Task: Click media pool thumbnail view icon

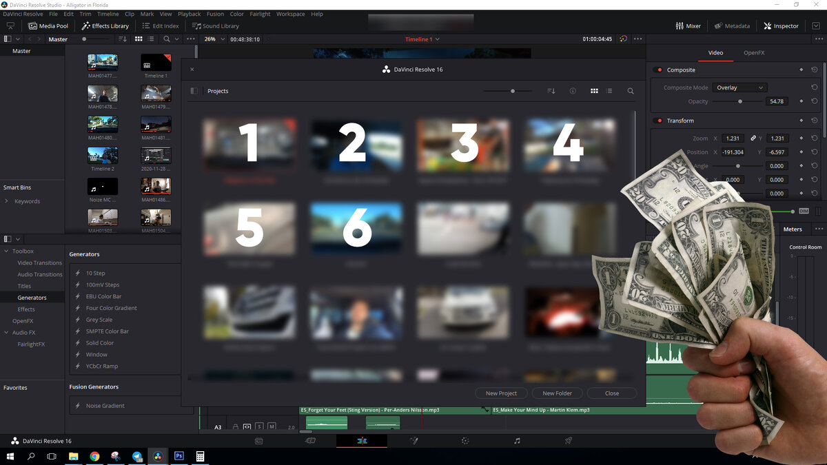Action: (139, 39)
